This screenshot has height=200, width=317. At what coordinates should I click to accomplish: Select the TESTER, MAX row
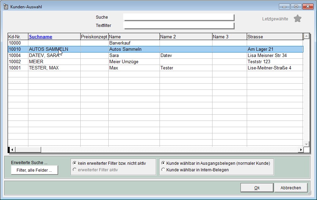(155, 68)
